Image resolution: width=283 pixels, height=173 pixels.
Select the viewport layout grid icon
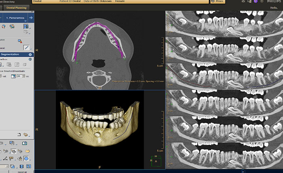pyautogui.click(x=26, y=26)
